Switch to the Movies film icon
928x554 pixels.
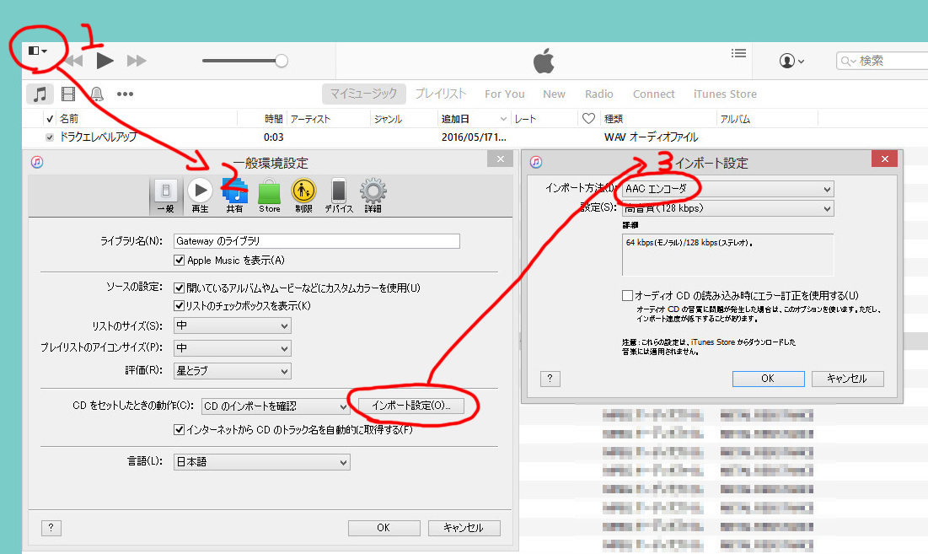coord(68,94)
